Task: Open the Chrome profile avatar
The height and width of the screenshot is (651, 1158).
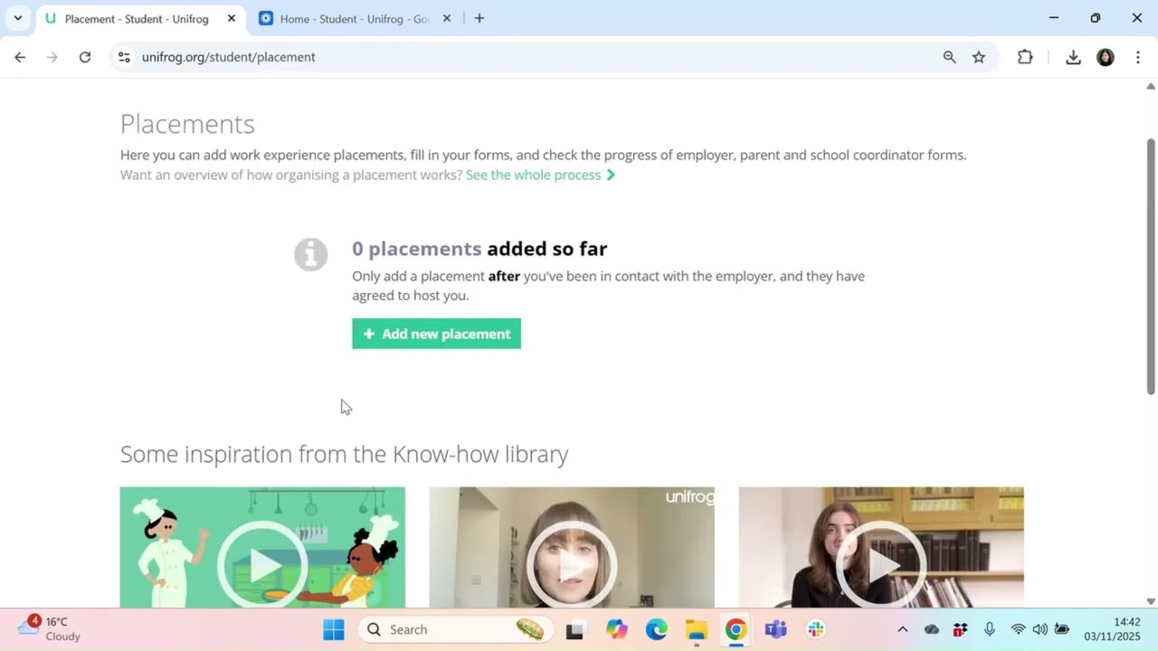Action: click(x=1106, y=57)
